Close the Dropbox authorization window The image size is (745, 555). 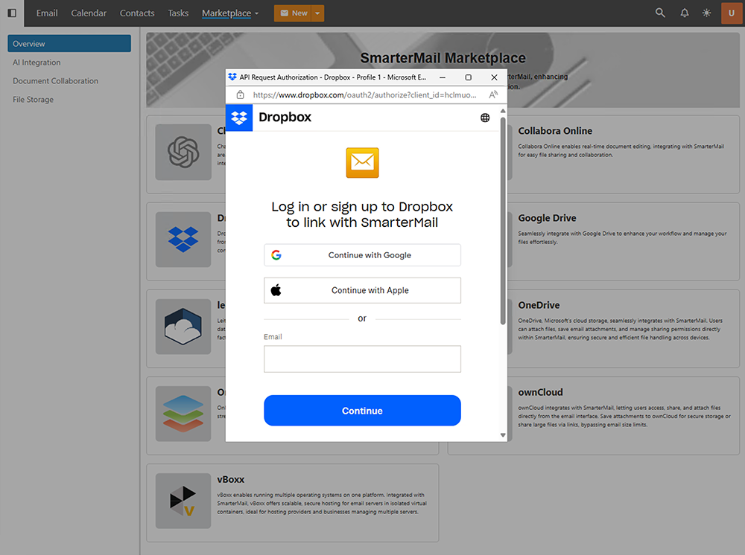[x=494, y=77]
